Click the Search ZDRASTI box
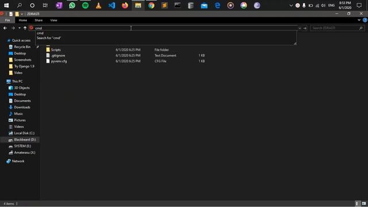The width and height of the screenshot is (368, 207). (x=337, y=28)
